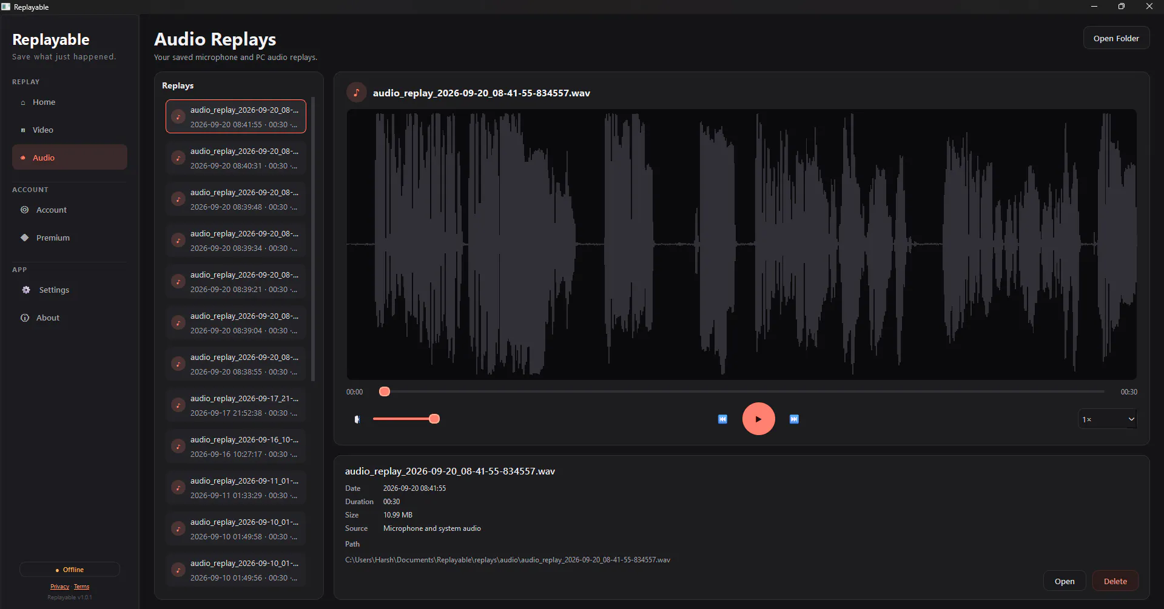Open the 1× playback speed dropdown
This screenshot has height=609, width=1164.
1107,419
